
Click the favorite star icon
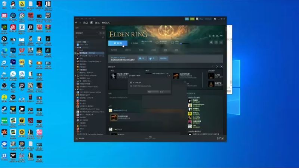[x=221, y=42]
